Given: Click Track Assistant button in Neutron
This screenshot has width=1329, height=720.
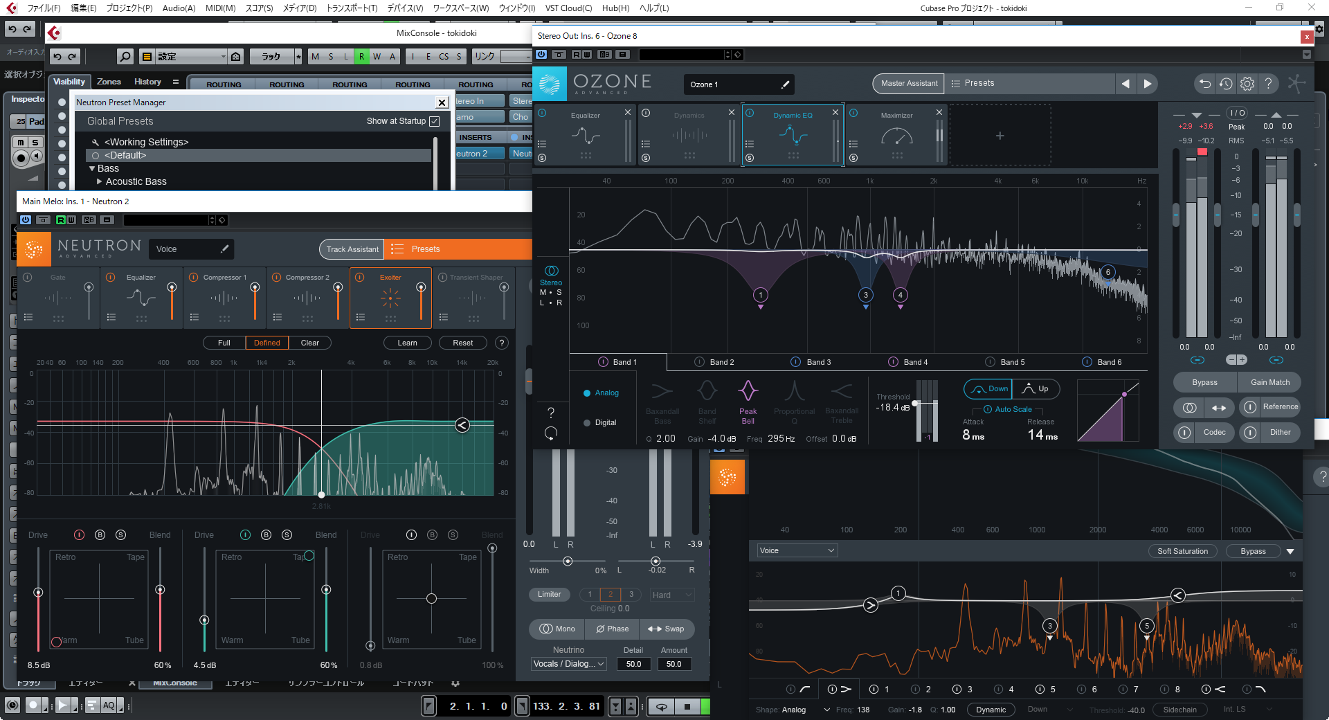Looking at the screenshot, I should tap(352, 249).
